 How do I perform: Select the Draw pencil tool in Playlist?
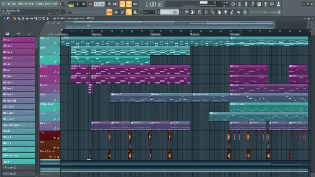tap(15, 19)
